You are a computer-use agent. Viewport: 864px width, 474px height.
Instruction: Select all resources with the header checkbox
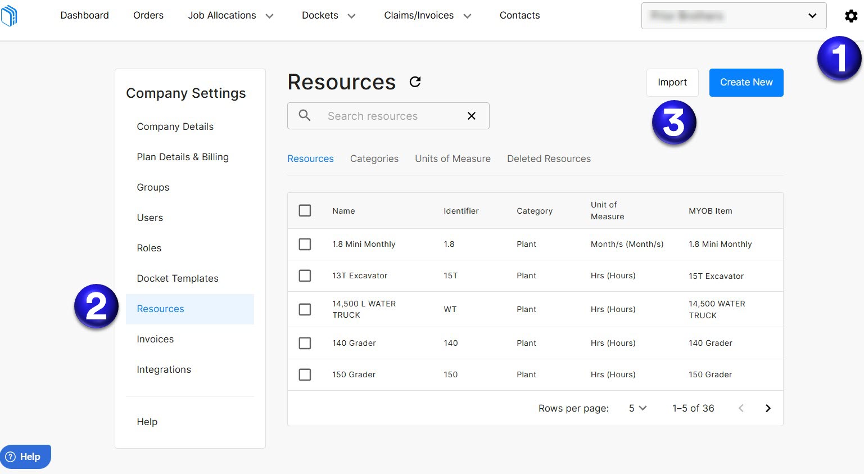click(x=305, y=210)
